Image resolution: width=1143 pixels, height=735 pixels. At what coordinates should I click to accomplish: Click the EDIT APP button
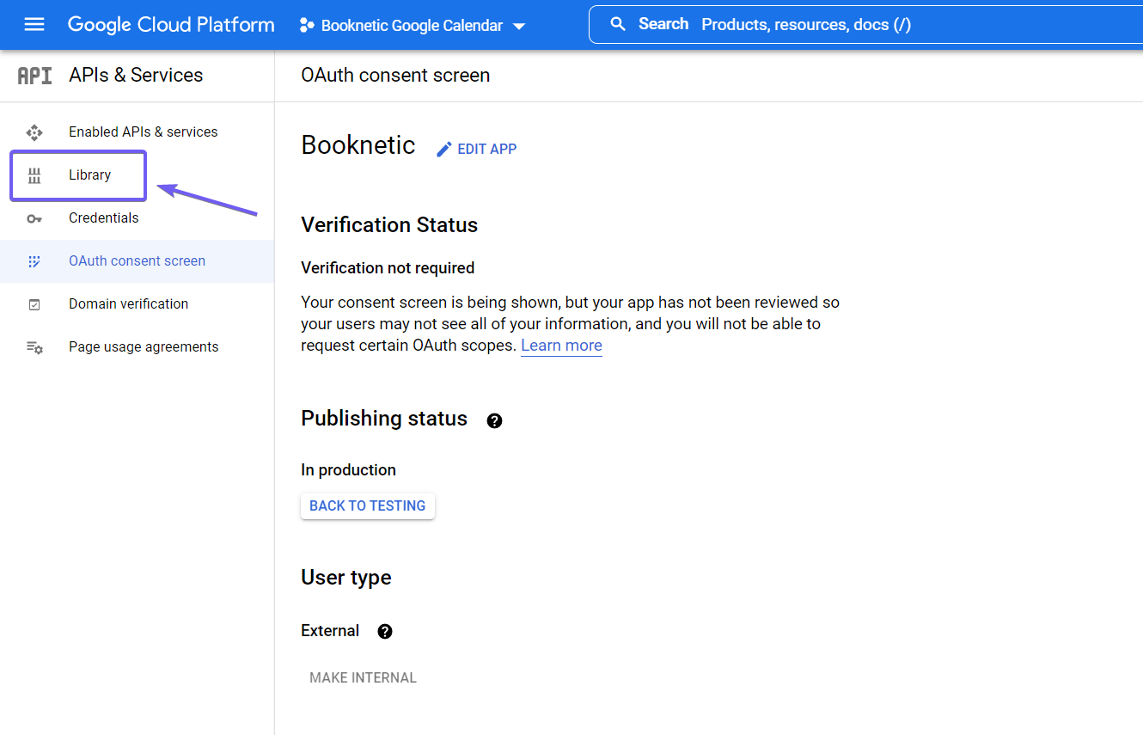click(x=477, y=150)
